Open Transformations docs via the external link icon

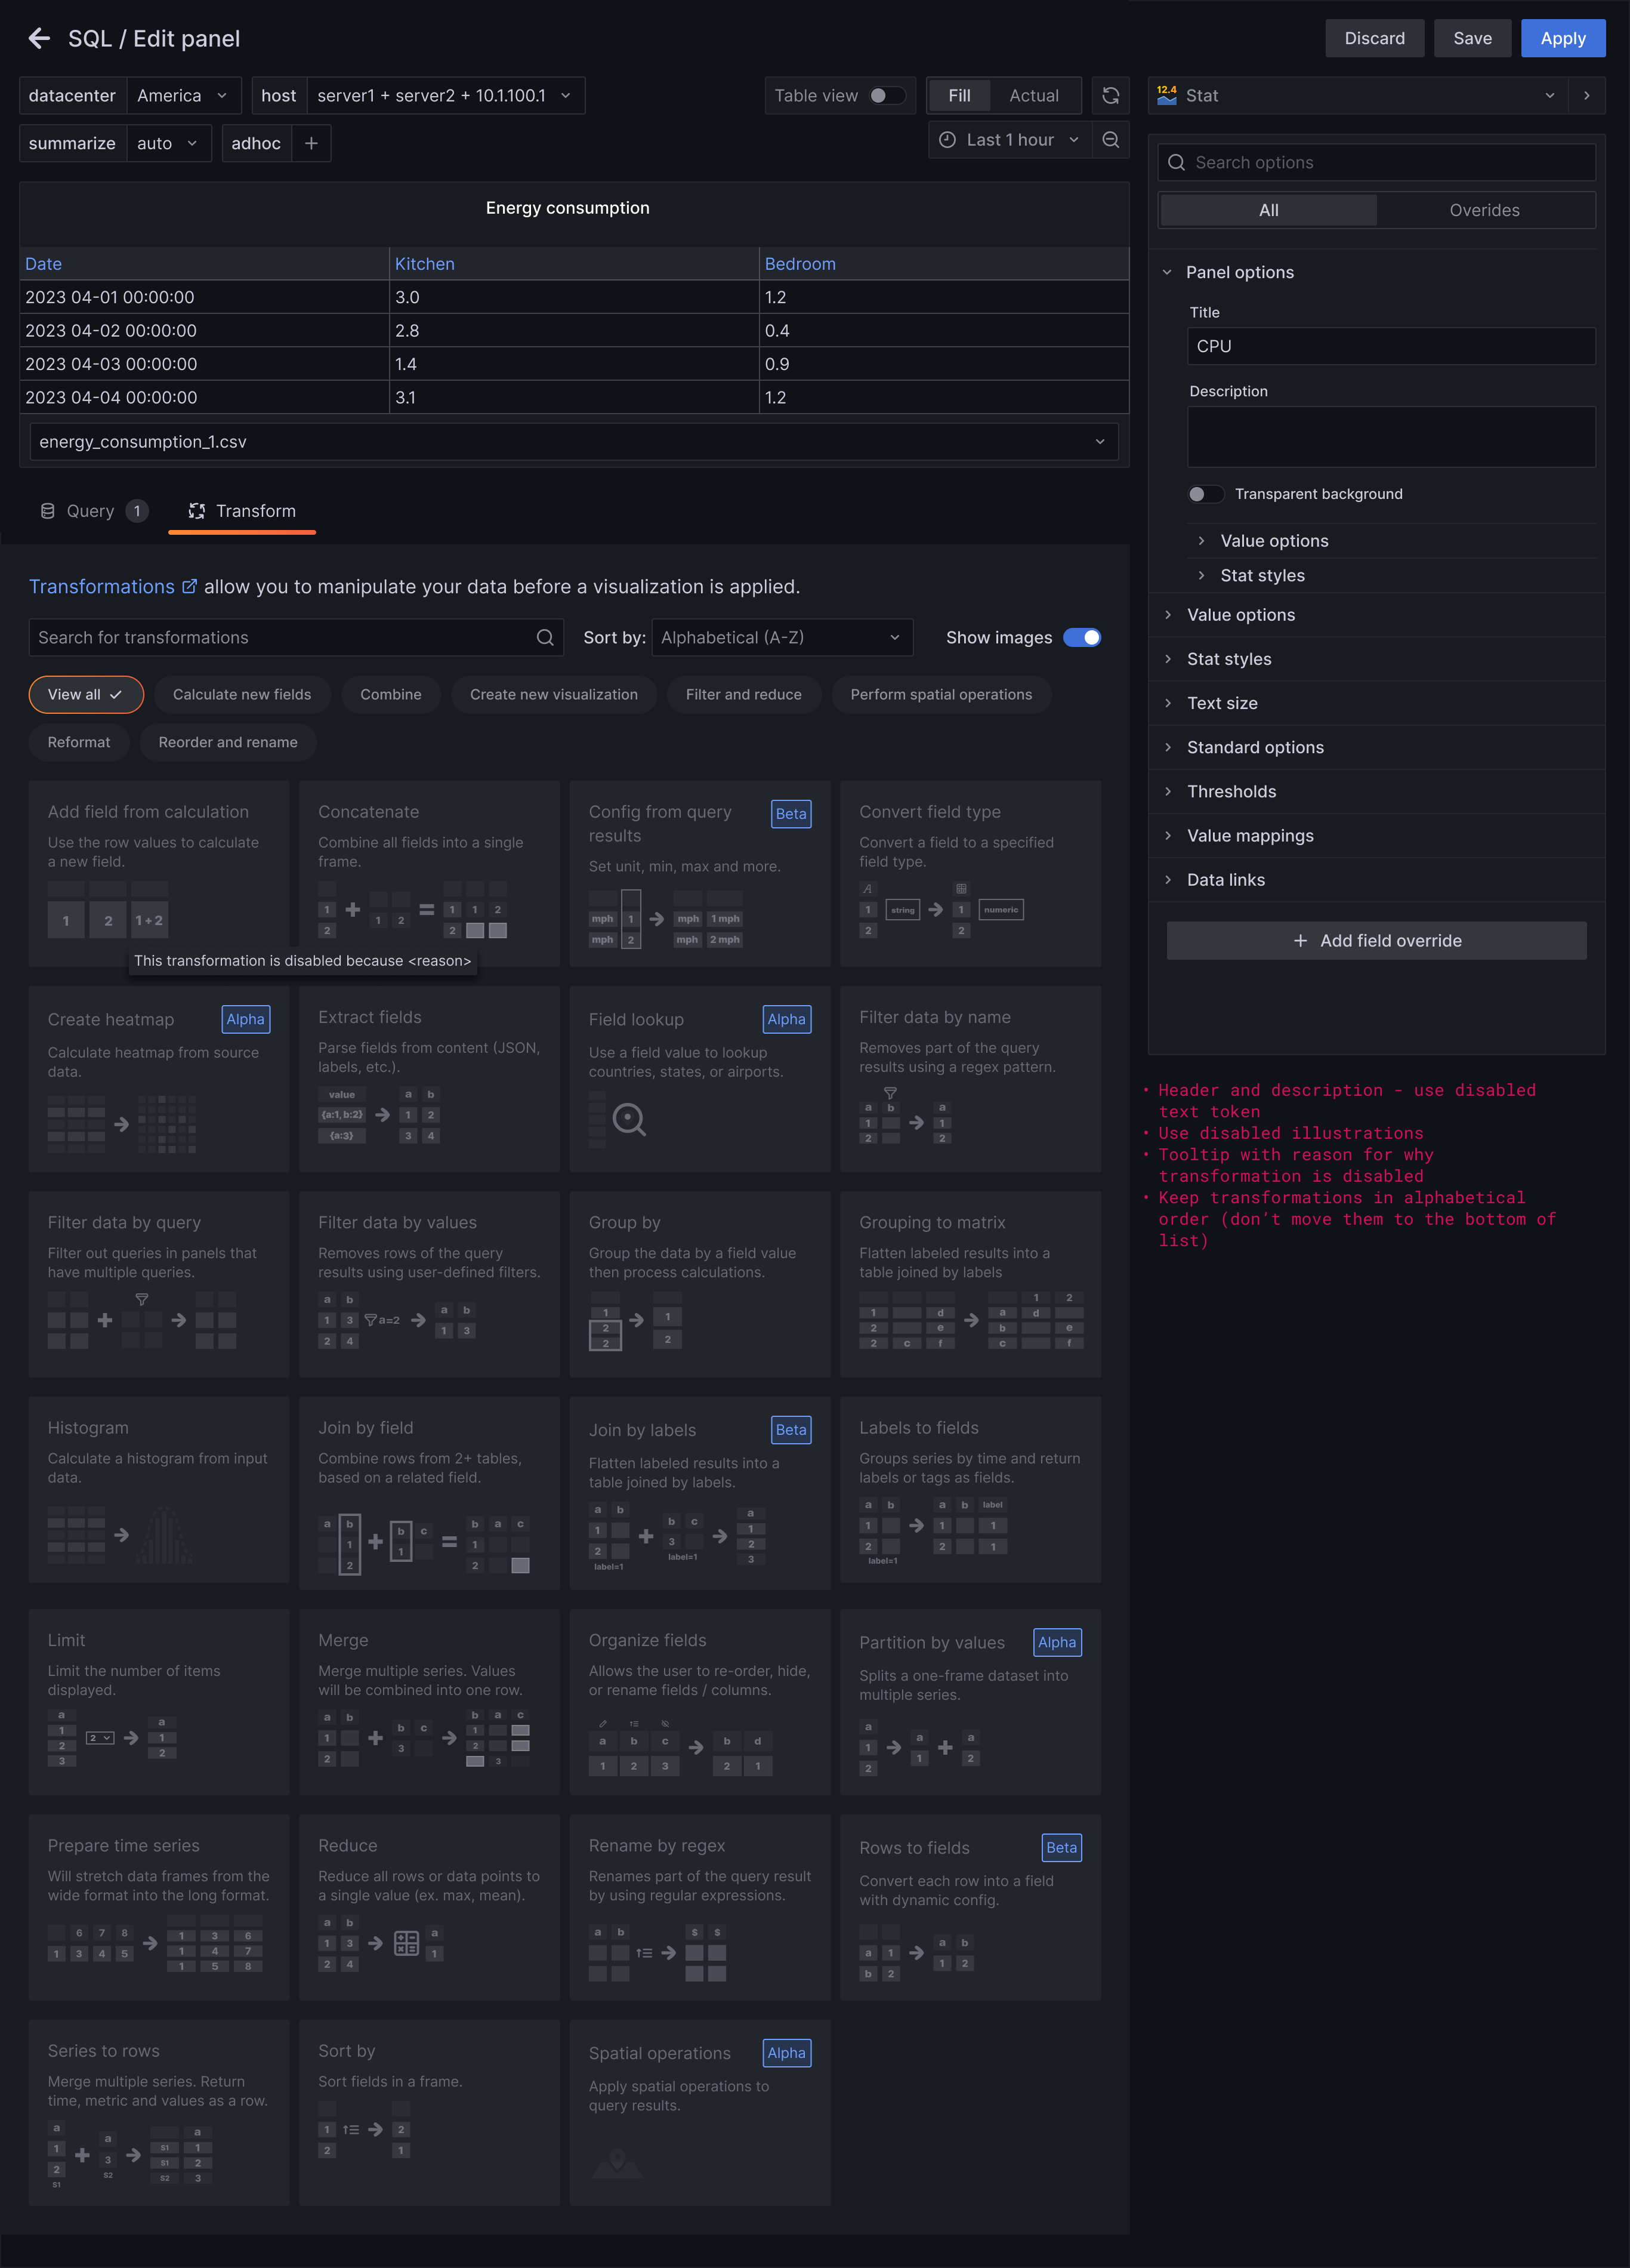(x=190, y=586)
